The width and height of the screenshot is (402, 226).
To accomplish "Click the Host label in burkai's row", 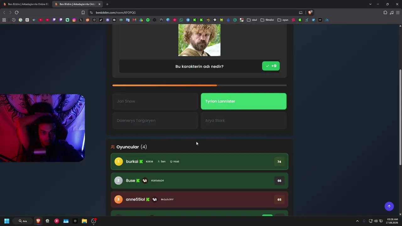I will click(175, 162).
